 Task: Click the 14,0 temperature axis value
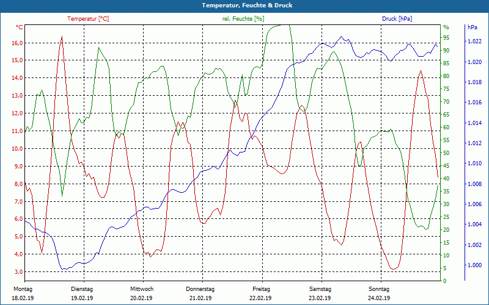17,78
